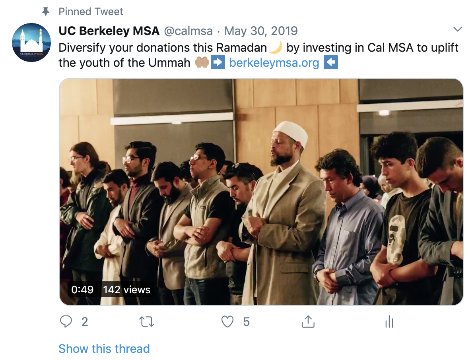Click the reply speech bubble icon
This screenshot has height=360, width=474.
coord(66,321)
